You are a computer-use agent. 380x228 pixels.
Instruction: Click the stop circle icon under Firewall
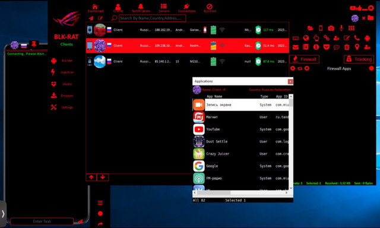(307, 68)
